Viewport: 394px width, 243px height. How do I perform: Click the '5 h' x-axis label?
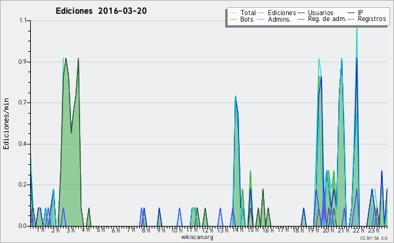(x=100, y=230)
